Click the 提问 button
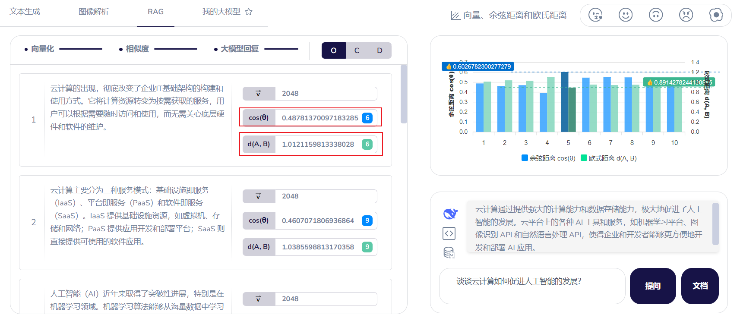 click(x=653, y=286)
